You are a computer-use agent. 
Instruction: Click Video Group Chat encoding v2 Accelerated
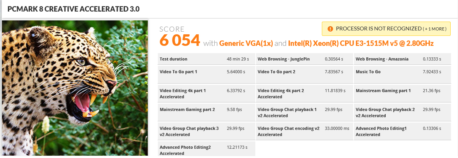click(x=304, y=131)
